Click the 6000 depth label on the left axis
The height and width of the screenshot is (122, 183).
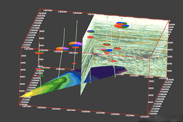coord(21,91)
